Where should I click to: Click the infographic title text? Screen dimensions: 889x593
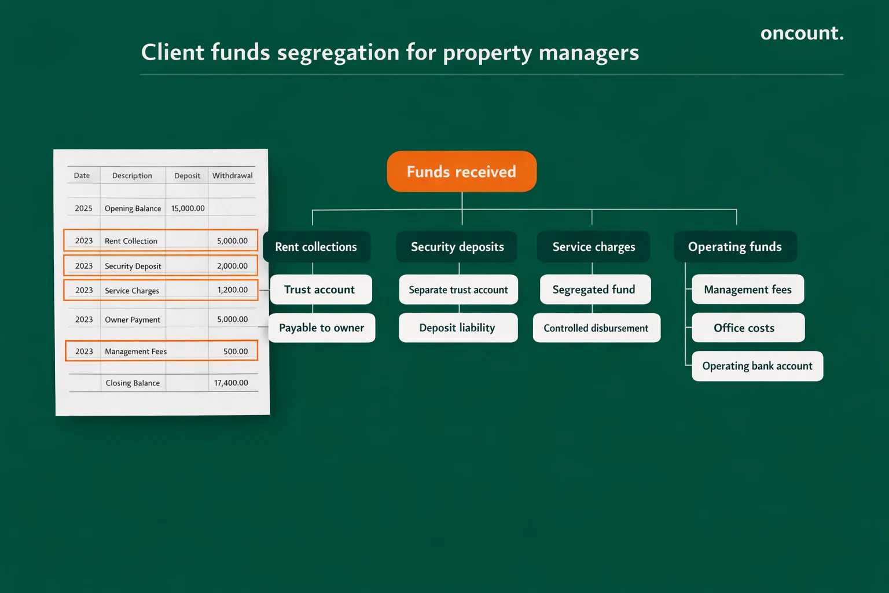click(x=390, y=52)
